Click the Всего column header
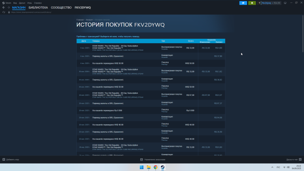 pyautogui.click(x=191, y=41)
